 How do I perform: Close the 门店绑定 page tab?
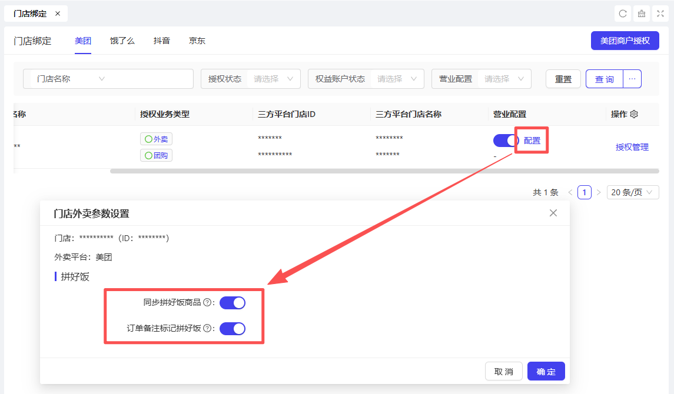point(58,14)
